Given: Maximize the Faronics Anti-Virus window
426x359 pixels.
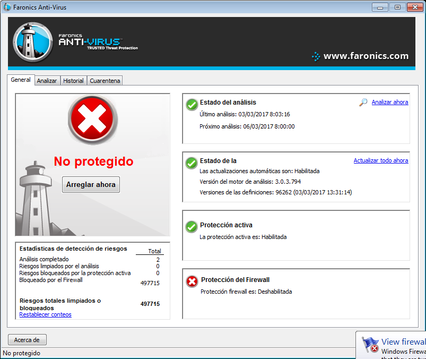Looking at the screenshot, I should click(x=397, y=7).
